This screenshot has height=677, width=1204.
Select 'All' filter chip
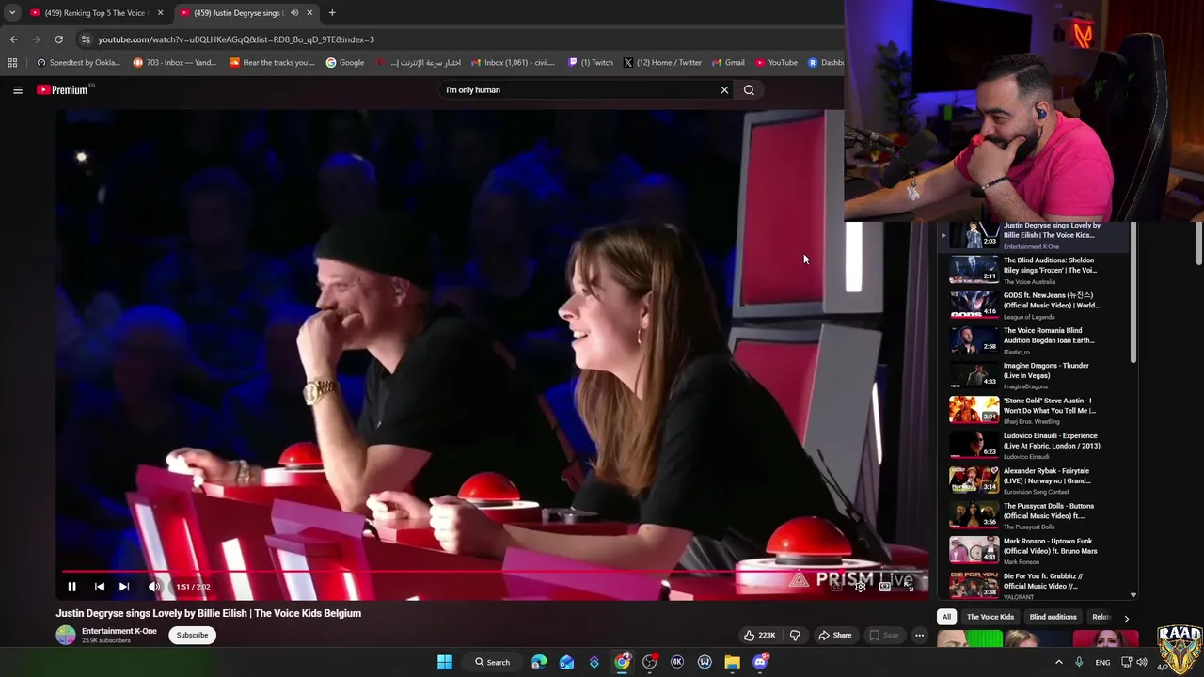click(x=946, y=618)
